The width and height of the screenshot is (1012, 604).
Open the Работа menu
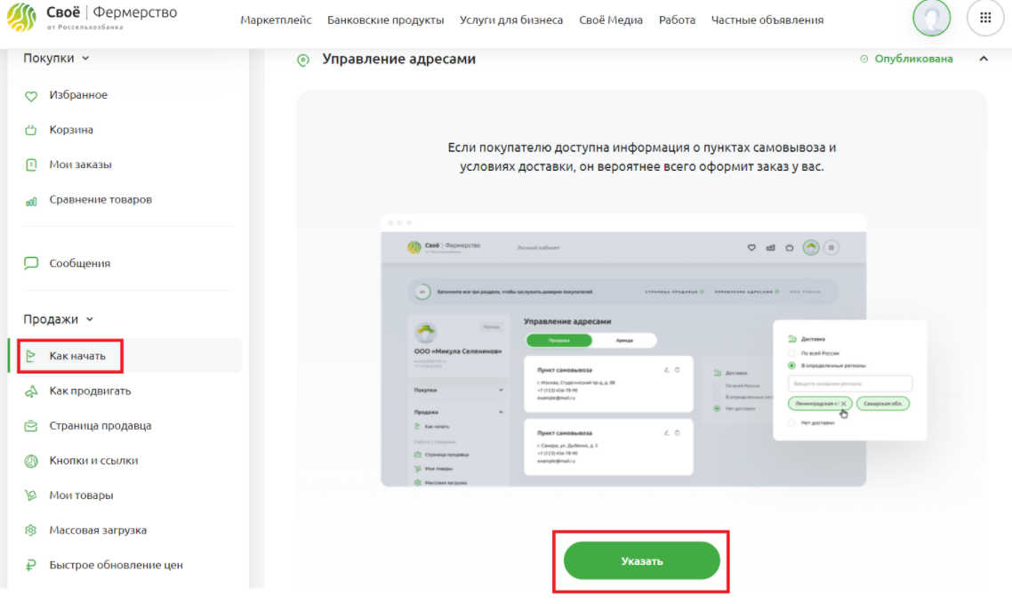tap(677, 20)
